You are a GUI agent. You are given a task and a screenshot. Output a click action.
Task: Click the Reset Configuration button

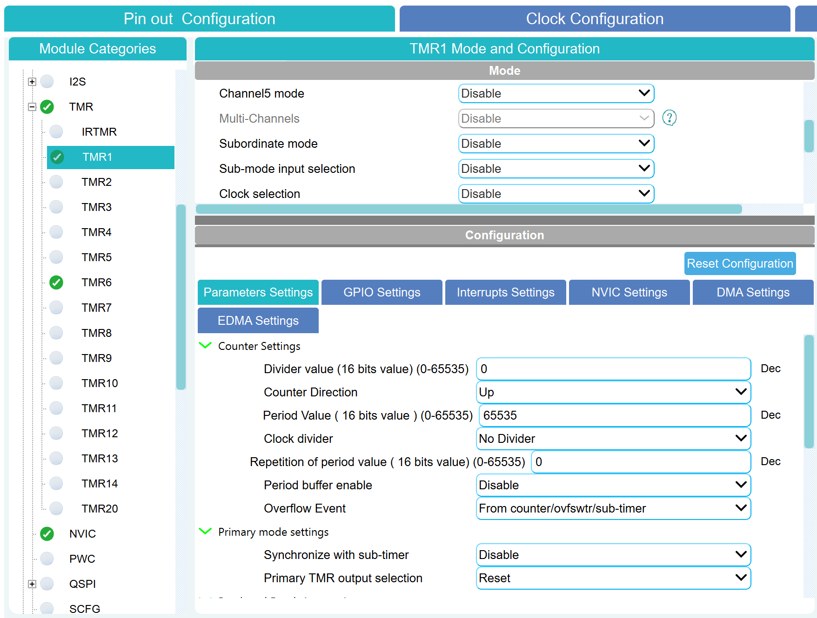[740, 263]
